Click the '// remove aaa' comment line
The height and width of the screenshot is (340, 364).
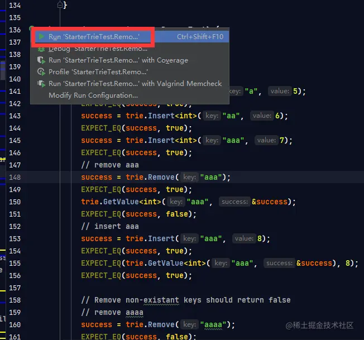(x=110, y=165)
